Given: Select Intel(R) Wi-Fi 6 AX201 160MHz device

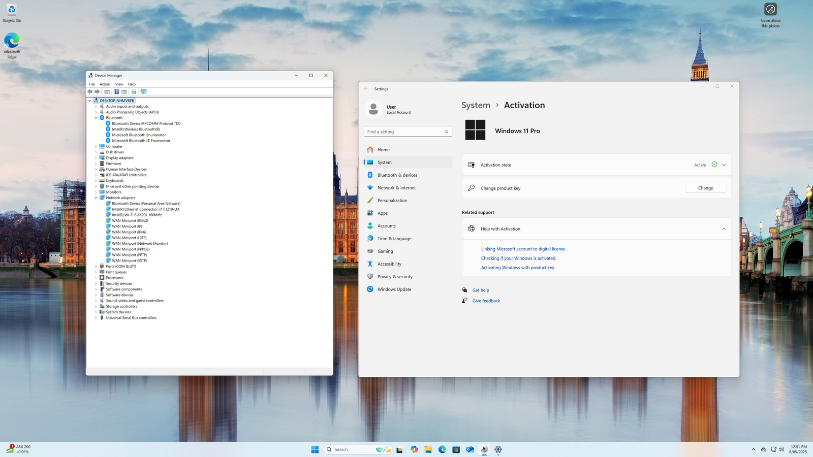Looking at the screenshot, I should [x=137, y=215].
